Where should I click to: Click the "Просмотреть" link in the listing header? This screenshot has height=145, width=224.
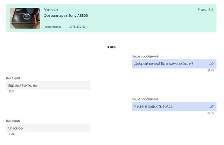tap(52, 27)
